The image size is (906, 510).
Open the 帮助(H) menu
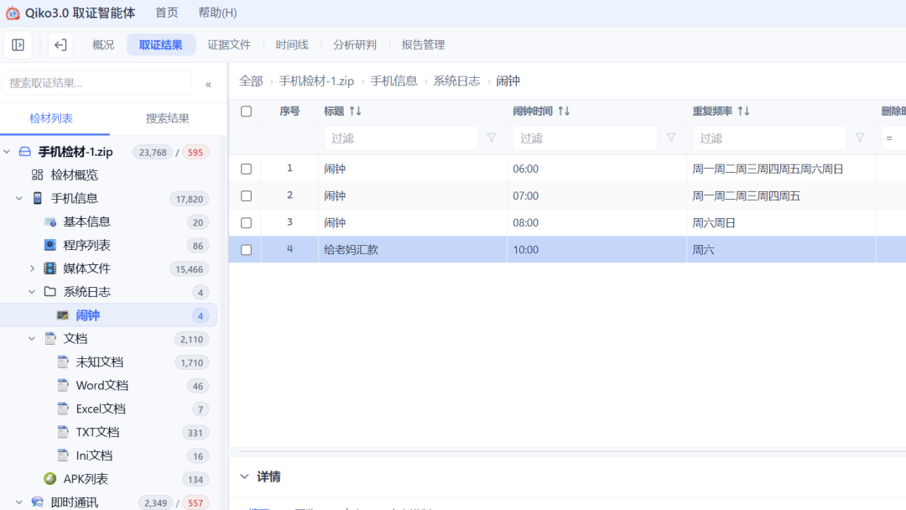point(218,13)
